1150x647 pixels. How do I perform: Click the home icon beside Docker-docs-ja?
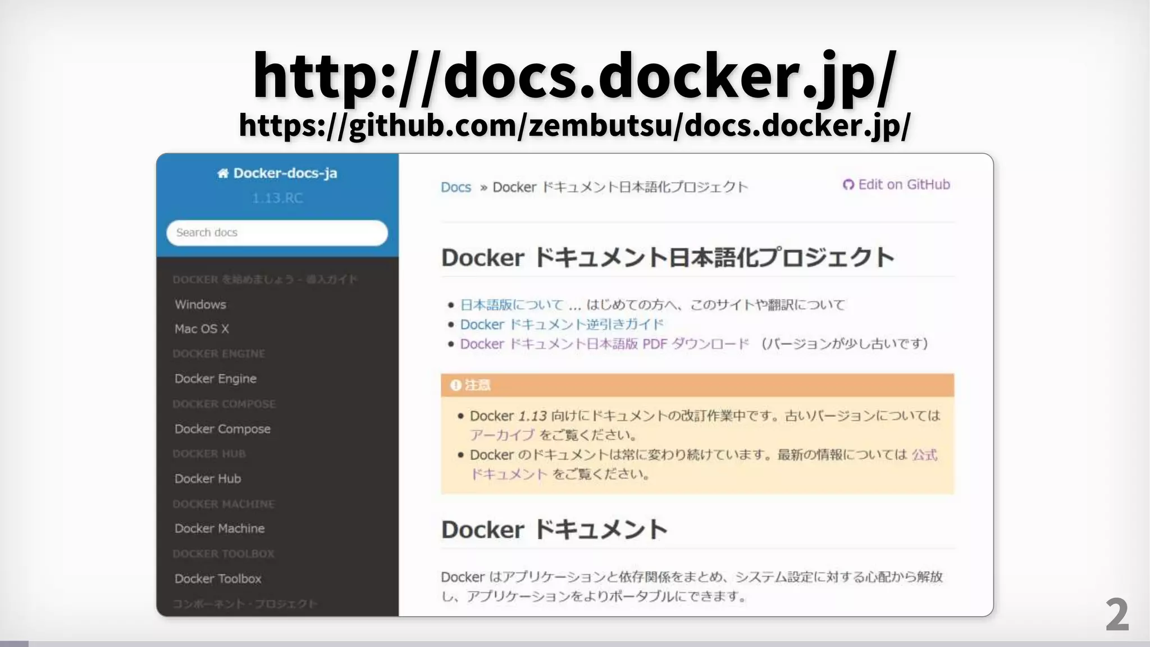pyautogui.click(x=223, y=174)
